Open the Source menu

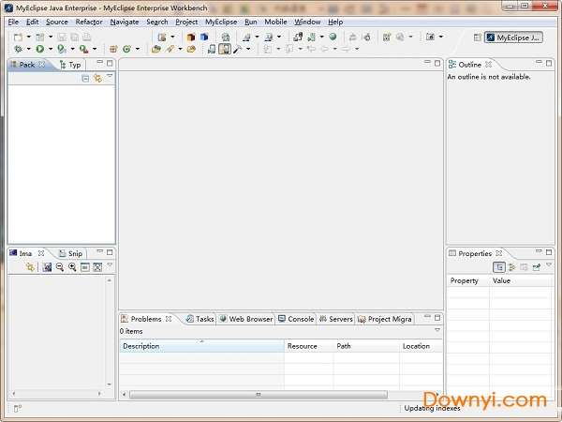pos(56,23)
